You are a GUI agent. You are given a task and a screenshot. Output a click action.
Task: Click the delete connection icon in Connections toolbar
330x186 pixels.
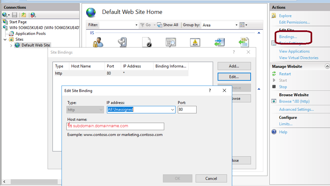[33, 15]
